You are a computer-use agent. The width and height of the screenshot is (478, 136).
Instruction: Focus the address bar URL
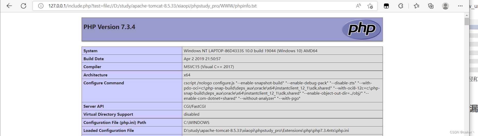(152, 6)
